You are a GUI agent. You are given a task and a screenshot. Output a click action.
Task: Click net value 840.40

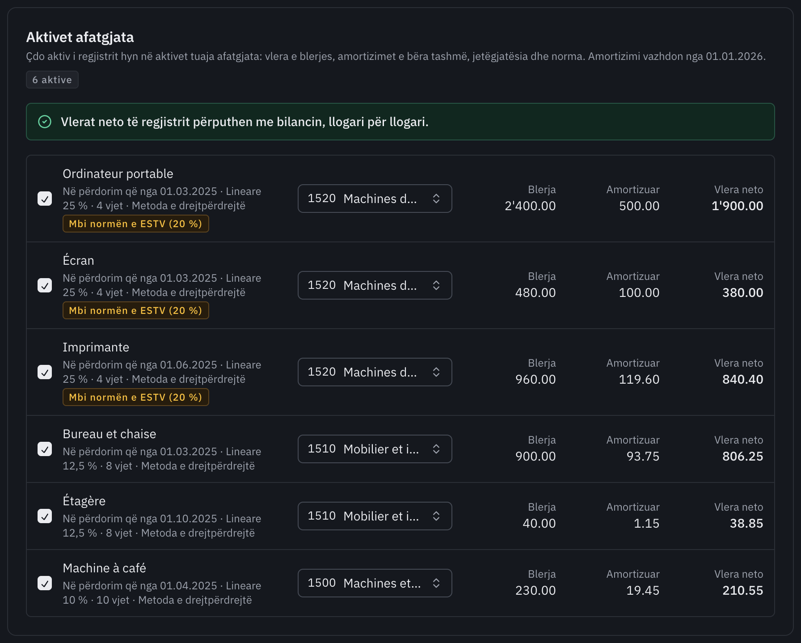click(x=743, y=379)
